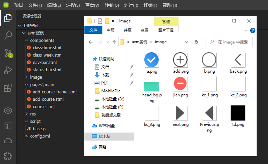
Task: Expand the ribbon with the chevron
Action: click(x=246, y=30)
